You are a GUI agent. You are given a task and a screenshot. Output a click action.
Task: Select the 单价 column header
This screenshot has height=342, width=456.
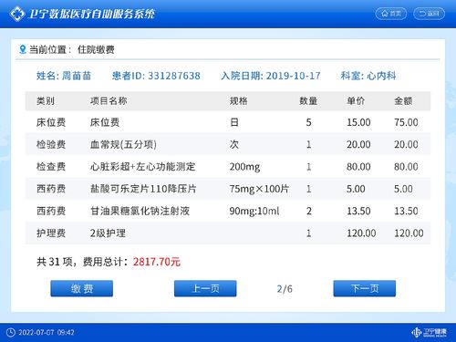click(x=356, y=101)
